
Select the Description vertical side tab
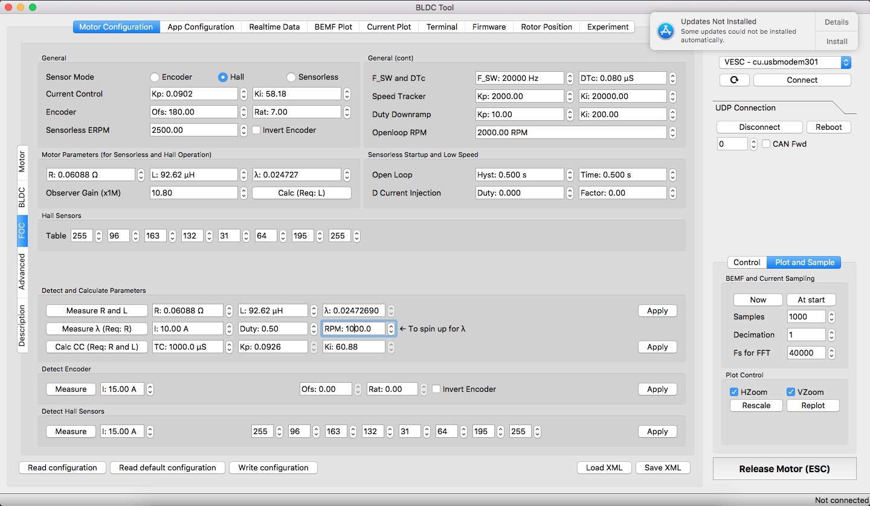click(22, 325)
